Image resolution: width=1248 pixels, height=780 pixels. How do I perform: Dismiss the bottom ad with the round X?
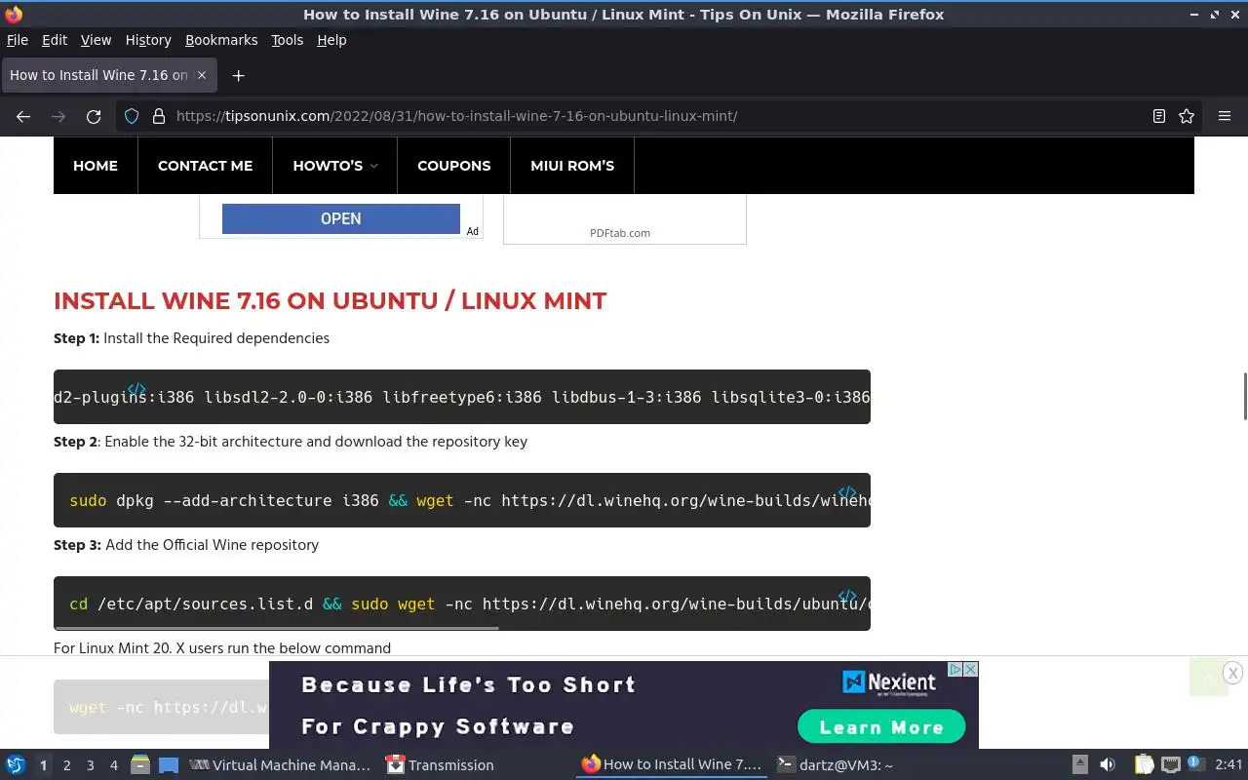tap(1232, 673)
